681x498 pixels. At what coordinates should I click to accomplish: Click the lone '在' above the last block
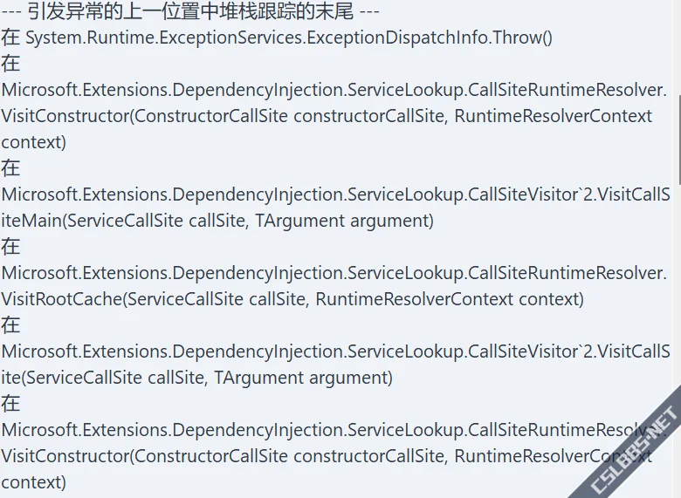pyautogui.click(x=10, y=404)
